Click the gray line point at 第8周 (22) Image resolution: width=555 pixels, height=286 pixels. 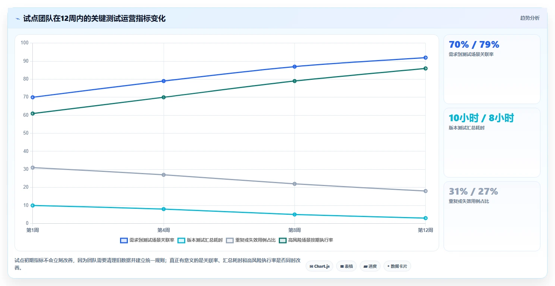[x=294, y=184]
